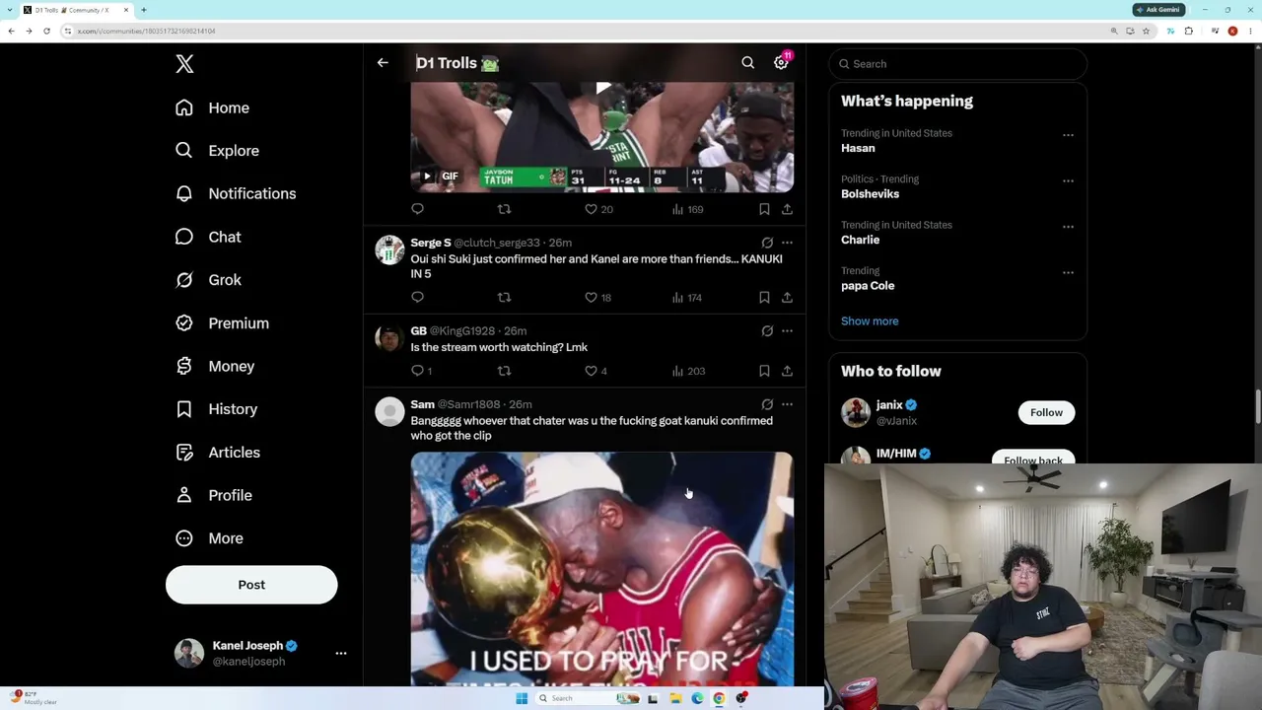Bookmark this page with the star icon
Image resolution: width=1262 pixels, height=710 pixels.
[1146, 31]
